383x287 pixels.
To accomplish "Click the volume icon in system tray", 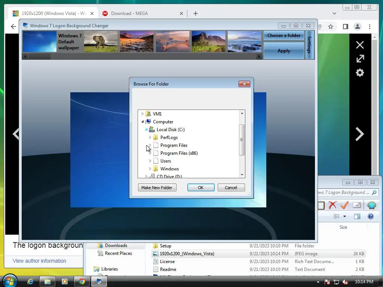I will 345,282.
